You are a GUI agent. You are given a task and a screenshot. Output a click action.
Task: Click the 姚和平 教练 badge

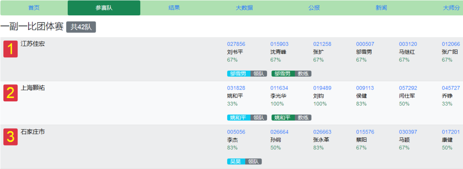coord(292,118)
